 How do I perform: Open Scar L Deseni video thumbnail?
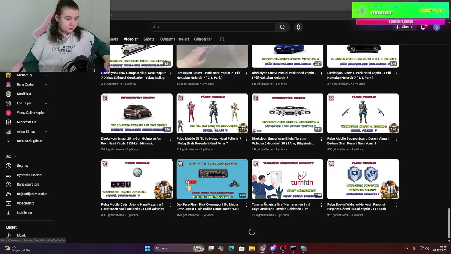pos(363,113)
